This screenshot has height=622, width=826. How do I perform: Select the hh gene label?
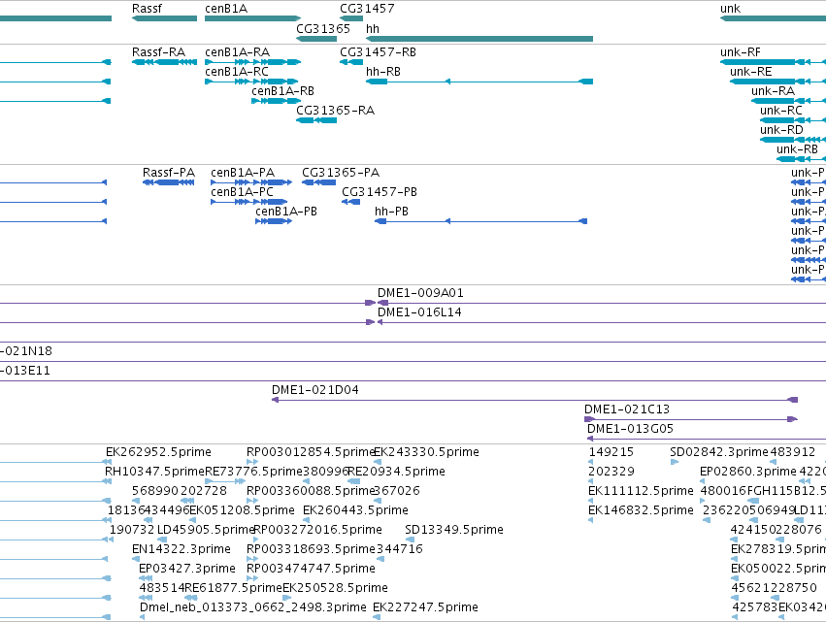373,29
